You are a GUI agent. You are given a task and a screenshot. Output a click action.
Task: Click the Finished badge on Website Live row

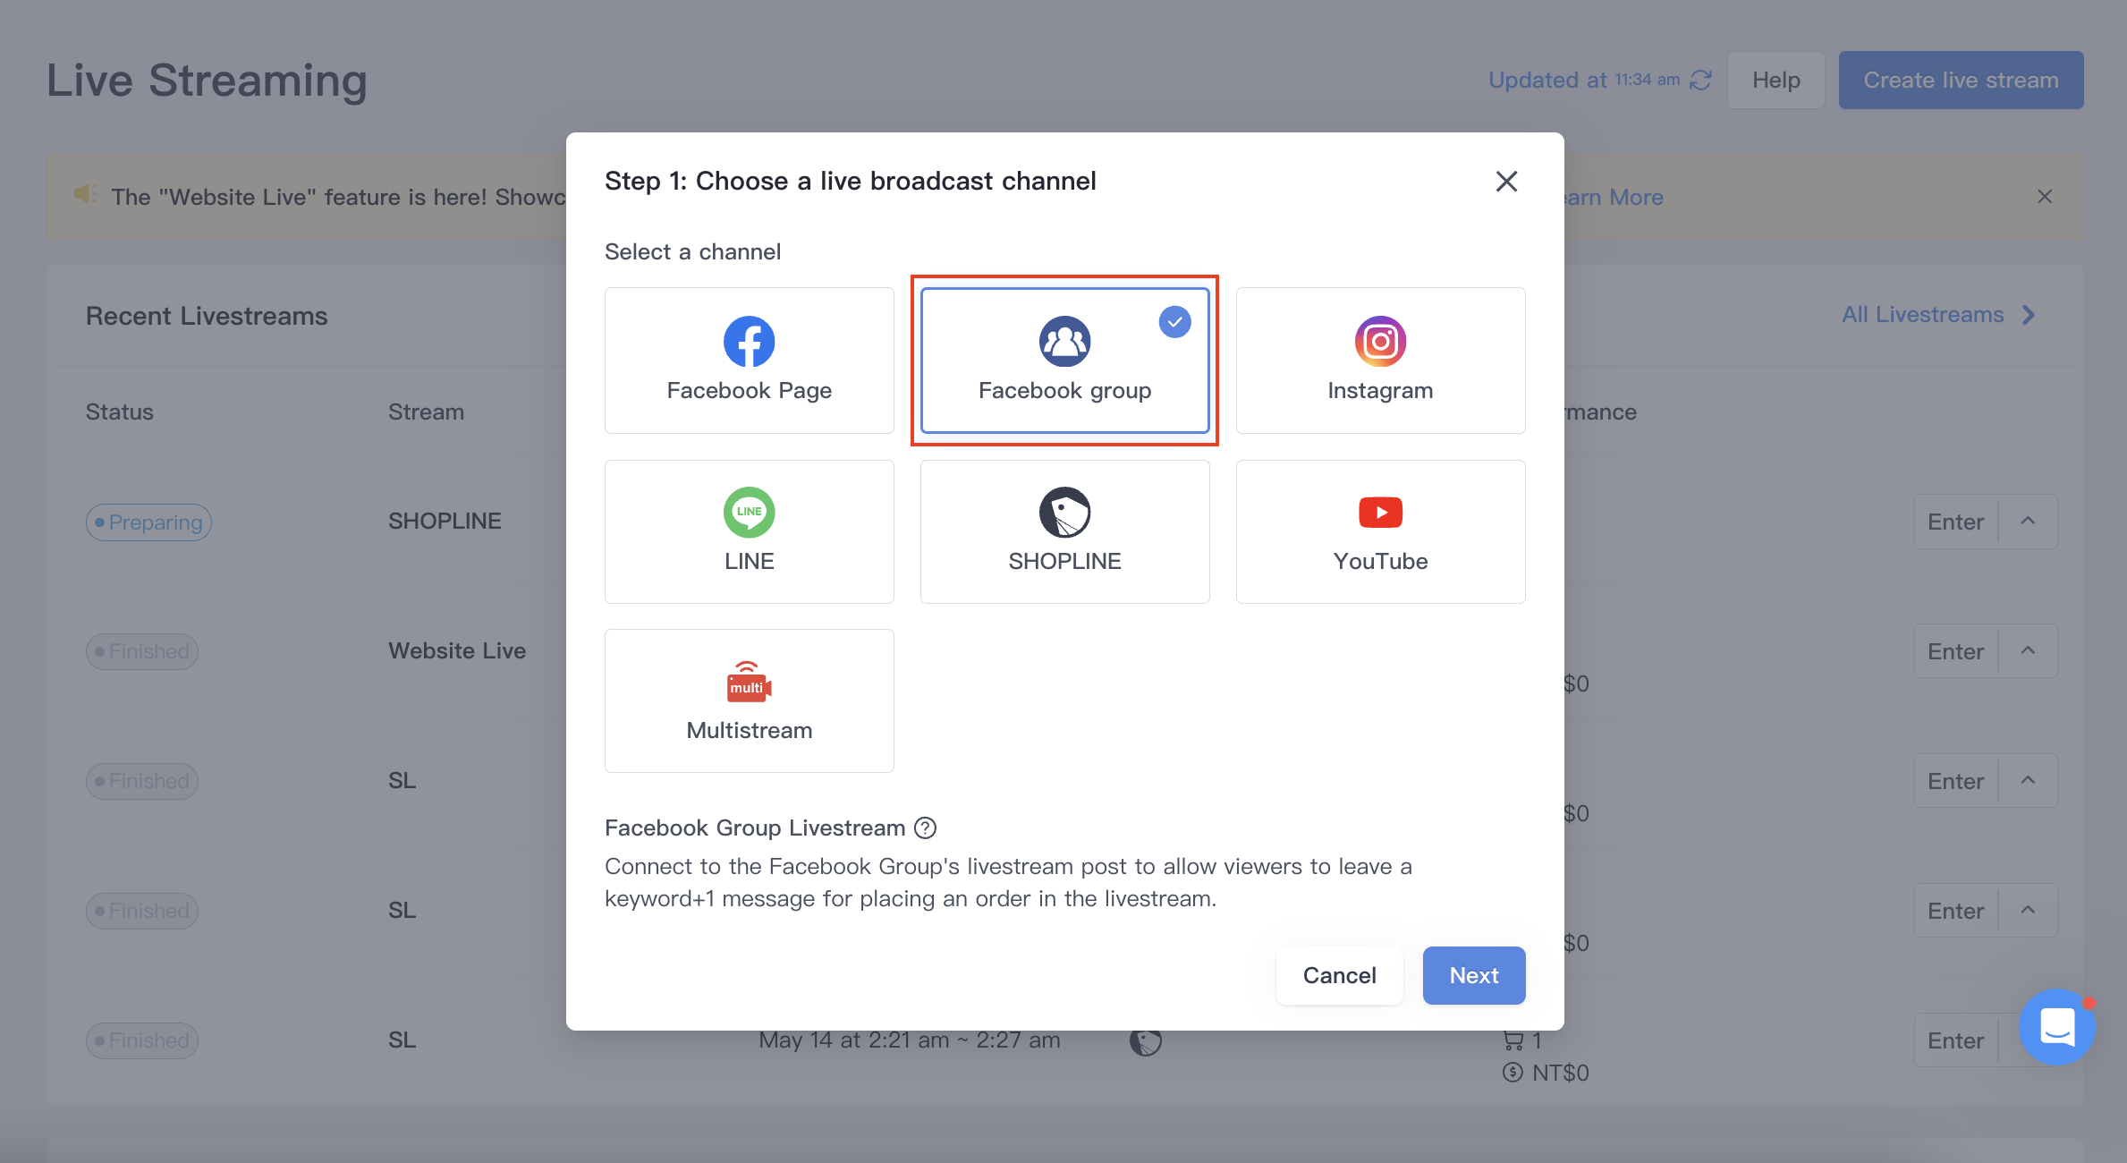(x=142, y=651)
